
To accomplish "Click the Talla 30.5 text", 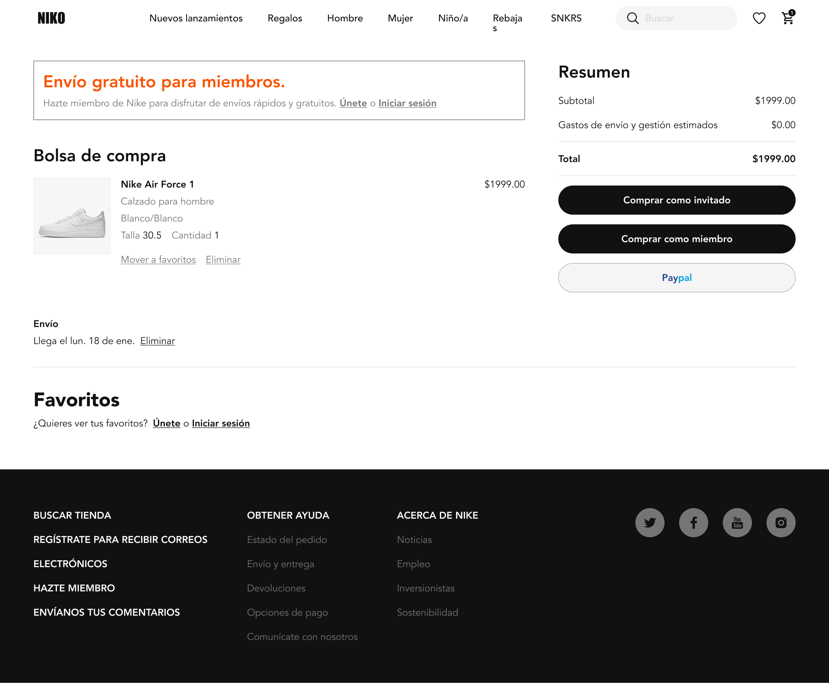I will [x=141, y=235].
